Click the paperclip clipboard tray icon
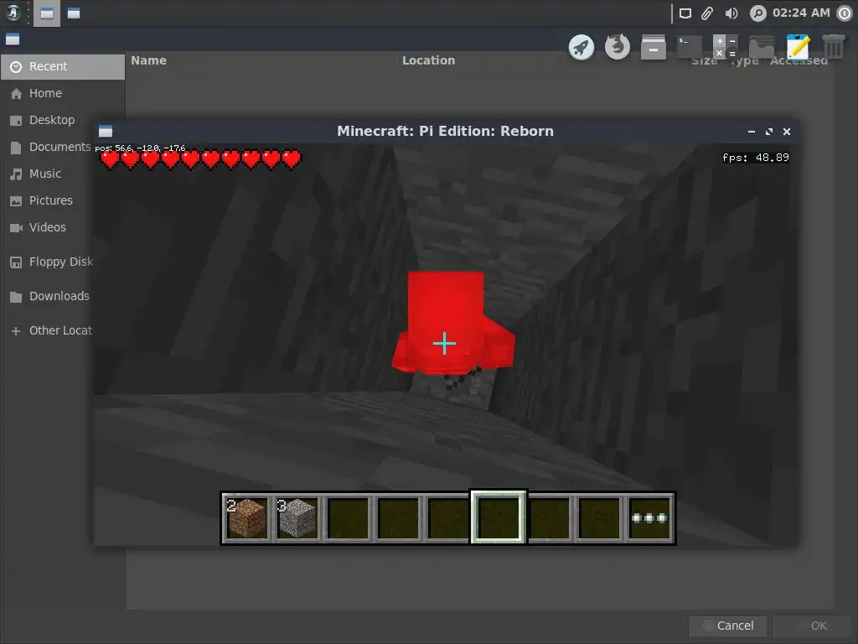 click(707, 13)
